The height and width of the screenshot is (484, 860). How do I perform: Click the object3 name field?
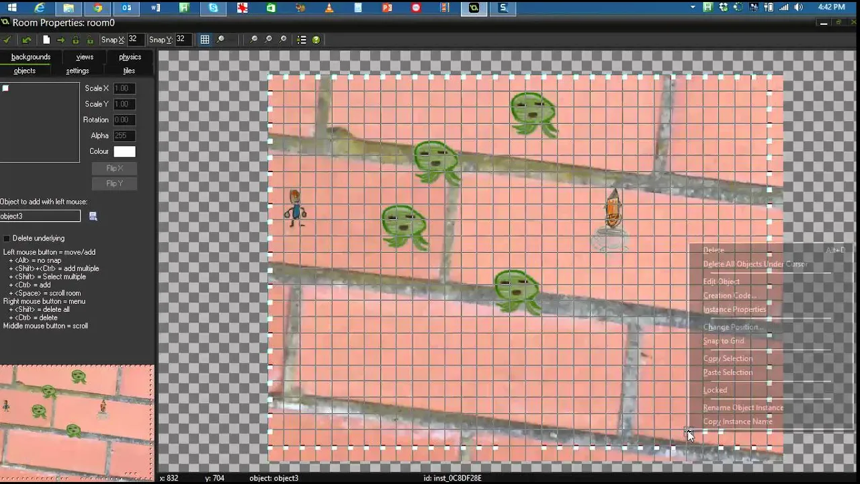pyautogui.click(x=40, y=216)
